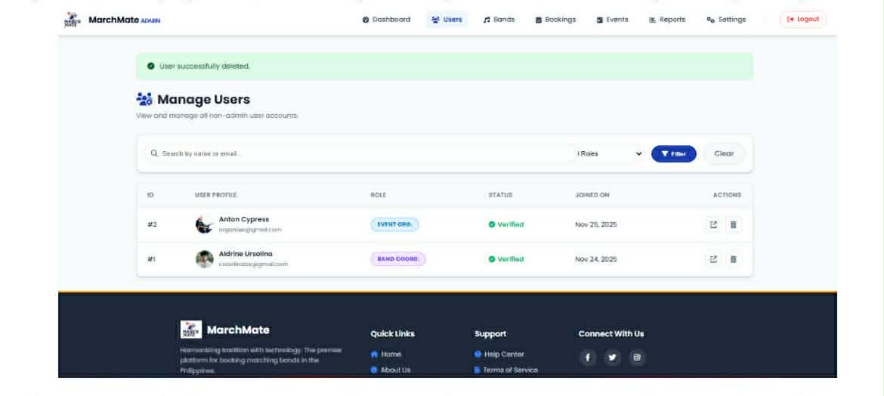884x396 pixels.
Task: Open the Facebook social icon
Action: (588, 357)
